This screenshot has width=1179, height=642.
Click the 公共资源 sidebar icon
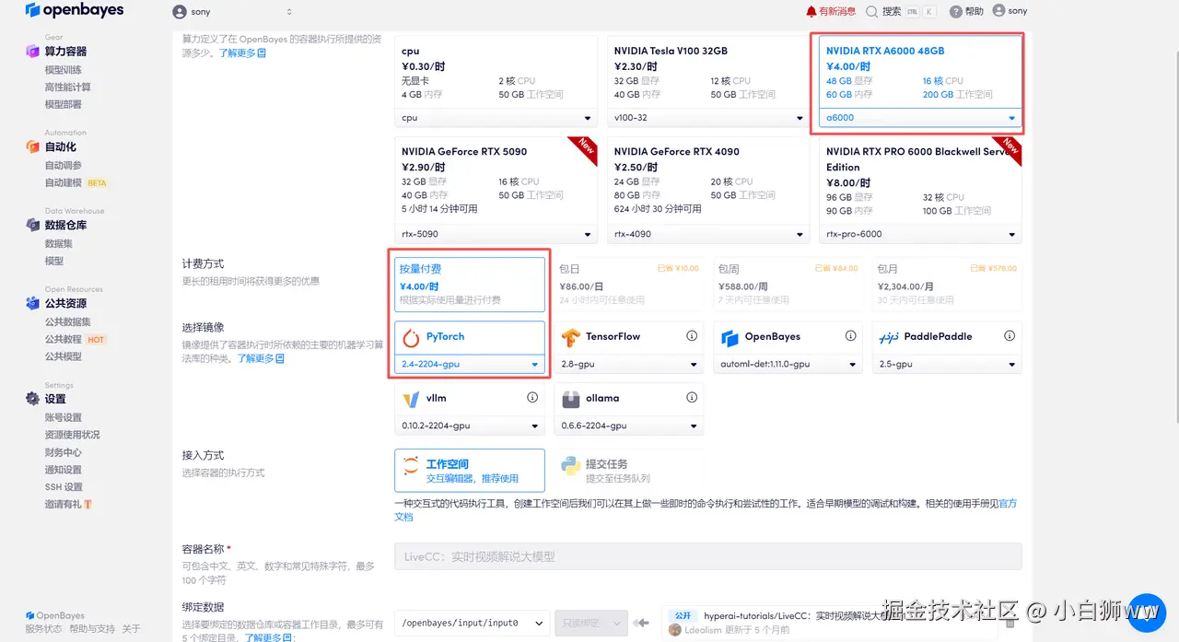pyautogui.click(x=33, y=303)
